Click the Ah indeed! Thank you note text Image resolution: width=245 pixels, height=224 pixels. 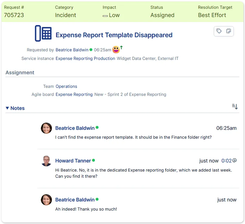[x=86, y=209]
